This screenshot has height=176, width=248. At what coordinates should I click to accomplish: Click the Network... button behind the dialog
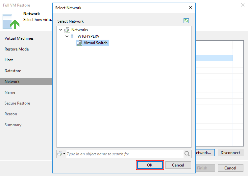(205, 152)
